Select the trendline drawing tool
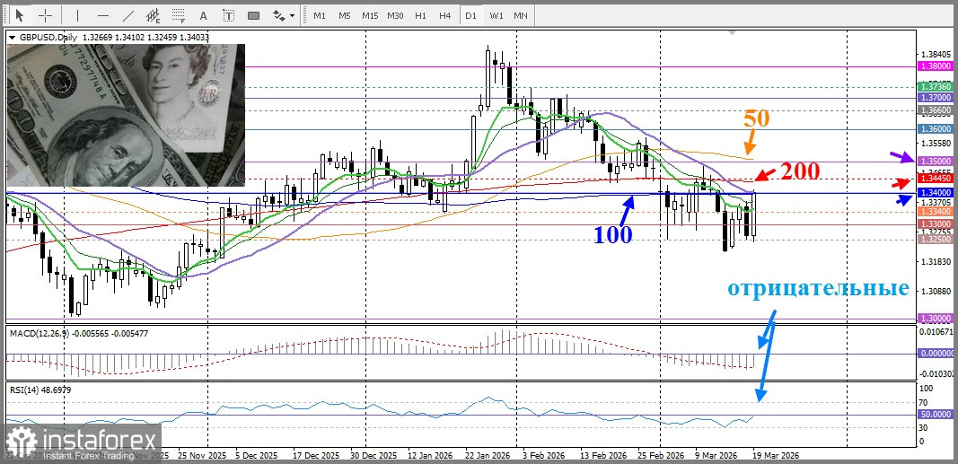Screen dimensions: 958x464 click(127, 15)
